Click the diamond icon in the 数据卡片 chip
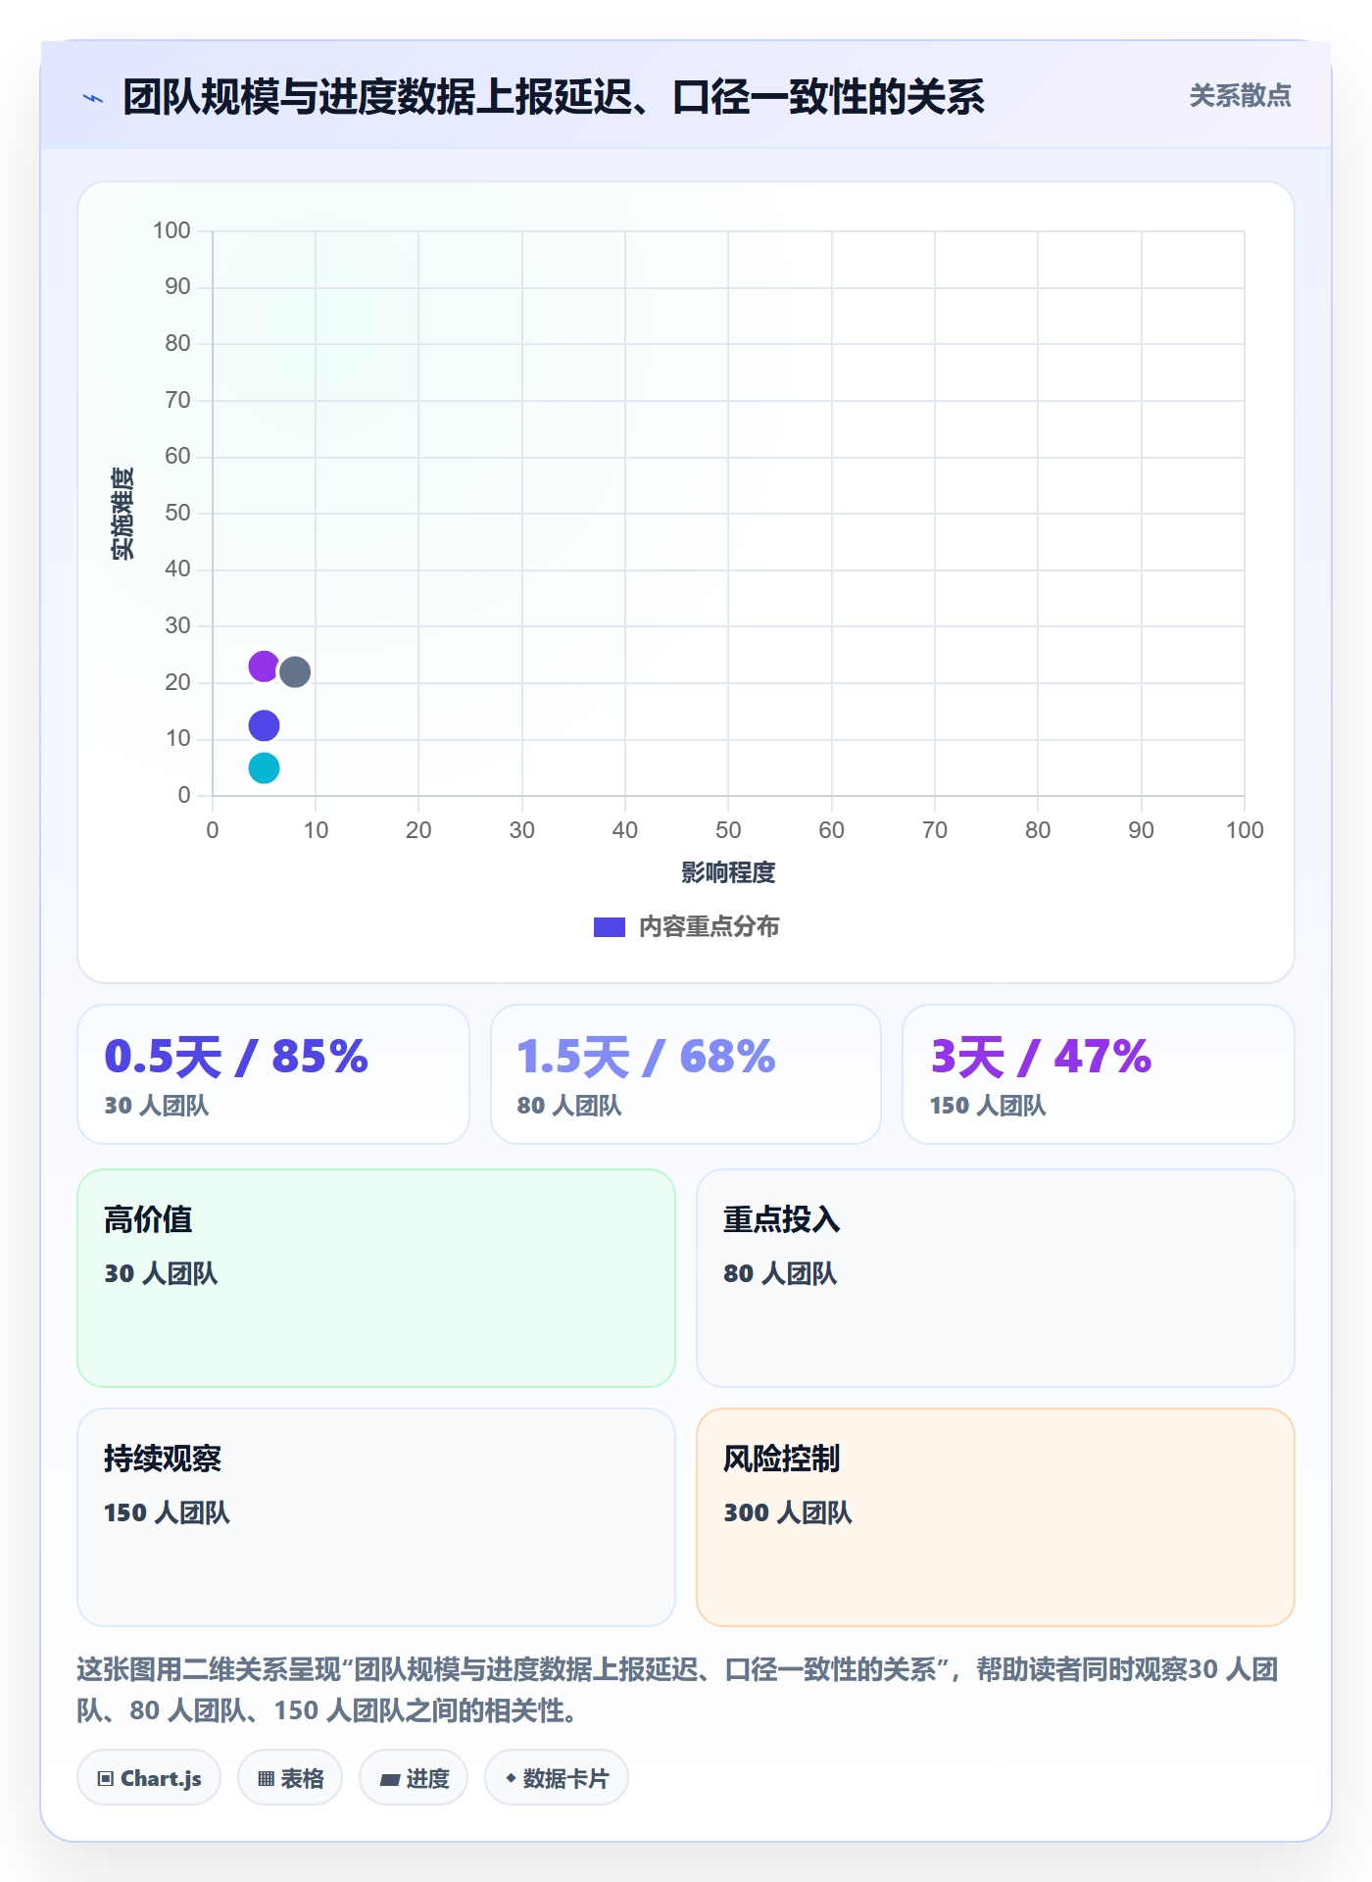The image size is (1372, 1882). click(x=511, y=1777)
